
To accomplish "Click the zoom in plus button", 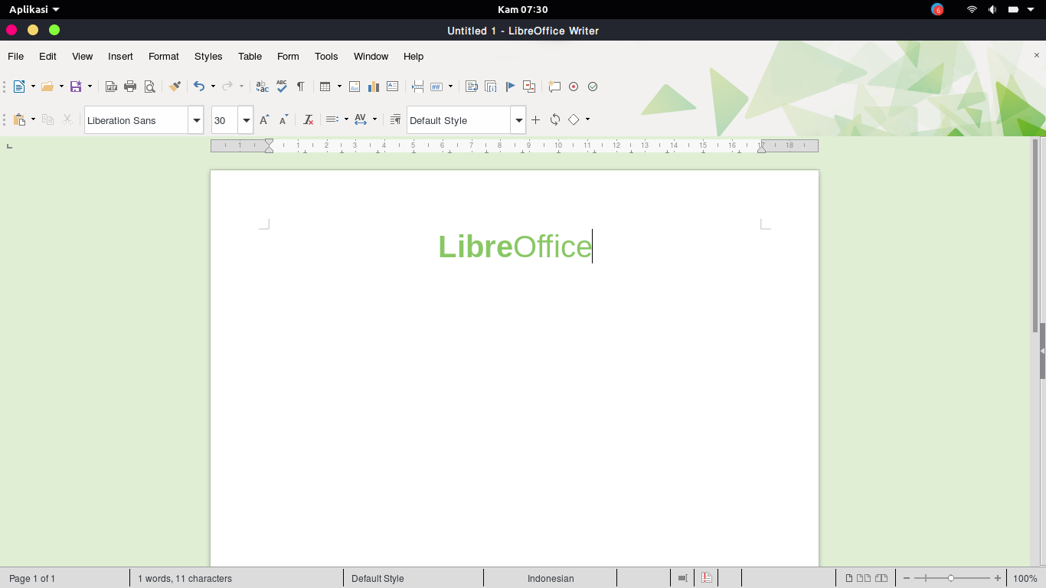I will 997,578.
